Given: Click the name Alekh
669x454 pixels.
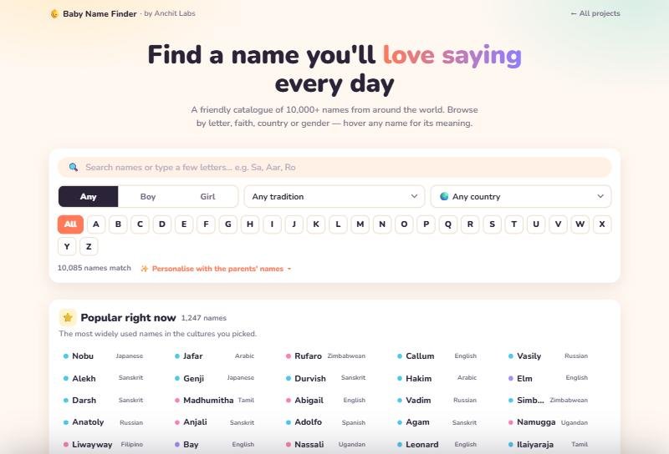Looking at the screenshot, I should coord(84,379).
